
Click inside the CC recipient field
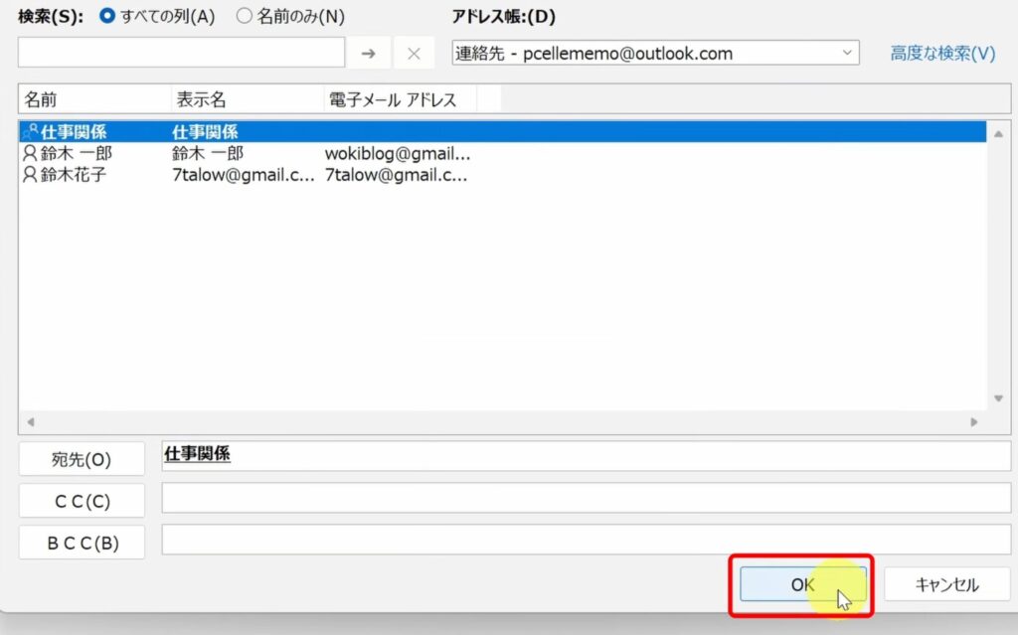(587, 500)
